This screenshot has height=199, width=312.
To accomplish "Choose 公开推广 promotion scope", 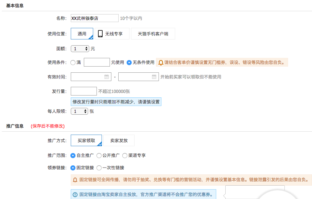I will (99, 156).
